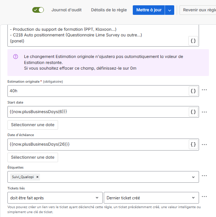Open smart value picker for Estimation originale
Screen dimensions: 216x217
tap(193, 91)
